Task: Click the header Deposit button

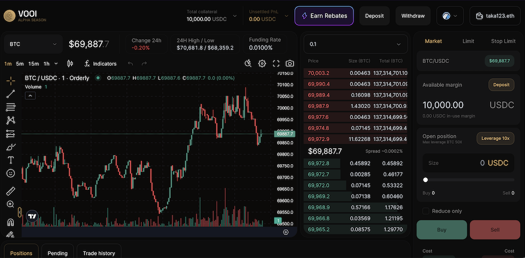Action: [374, 16]
